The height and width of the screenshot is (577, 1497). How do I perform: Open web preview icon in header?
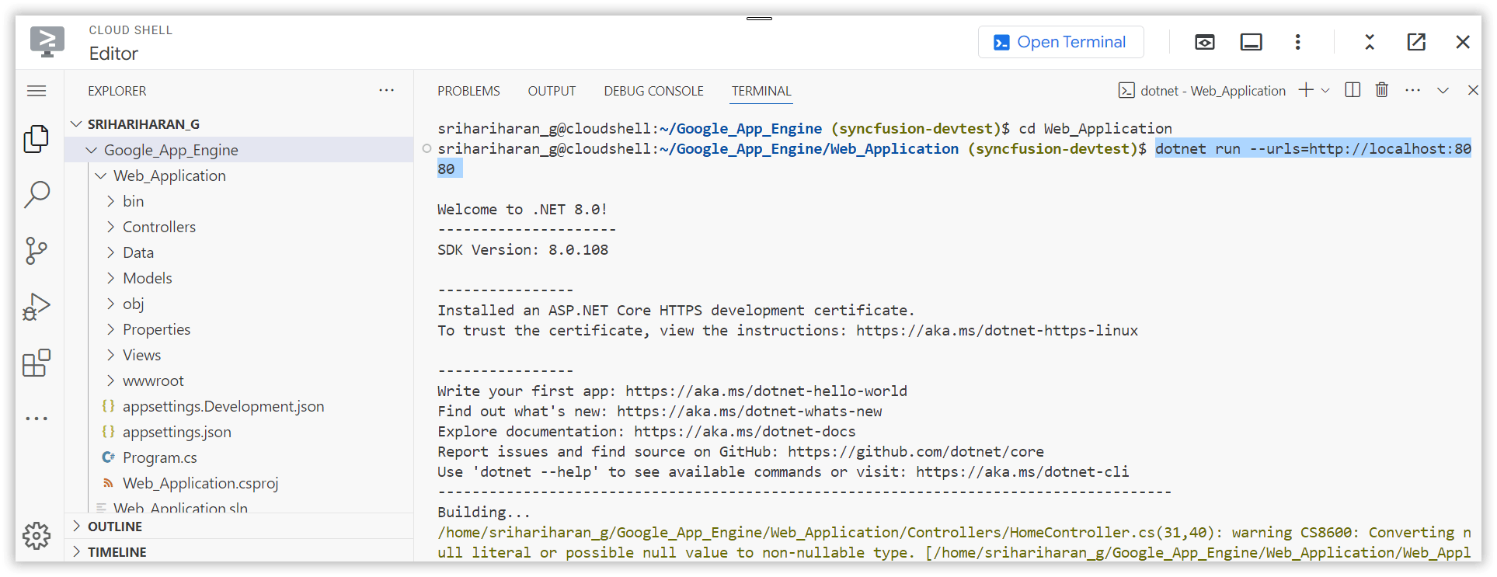pos(1205,42)
